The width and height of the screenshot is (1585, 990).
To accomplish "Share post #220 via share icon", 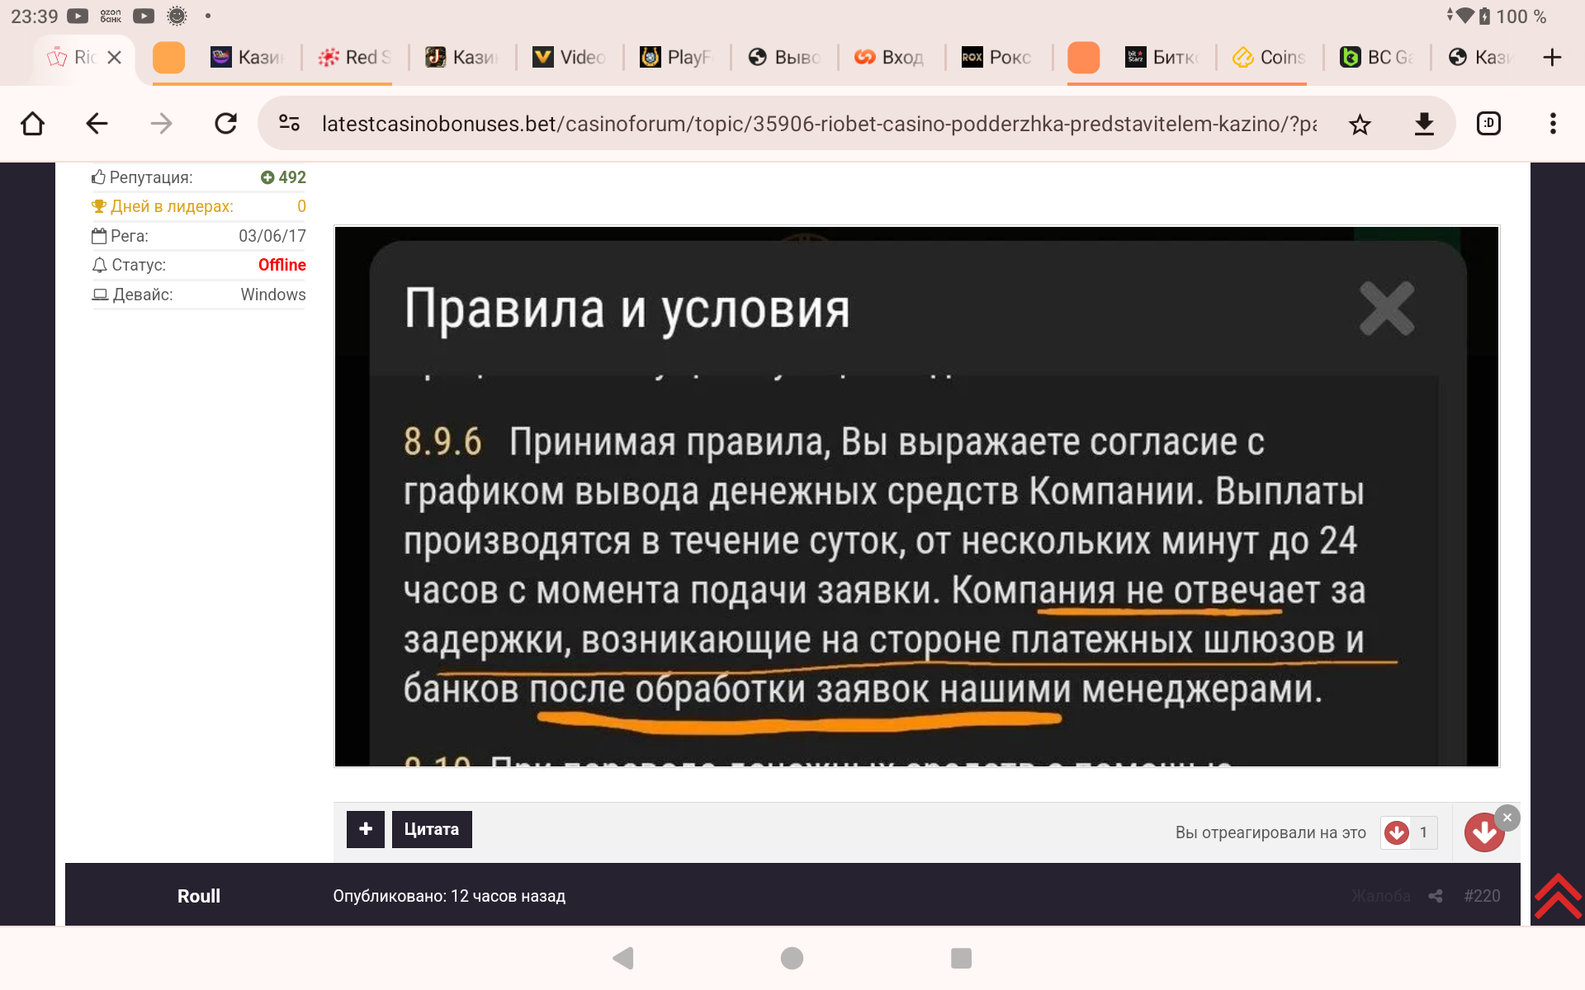I will tap(1436, 896).
